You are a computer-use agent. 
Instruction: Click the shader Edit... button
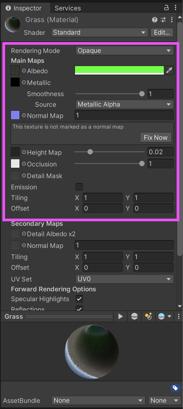(x=162, y=32)
